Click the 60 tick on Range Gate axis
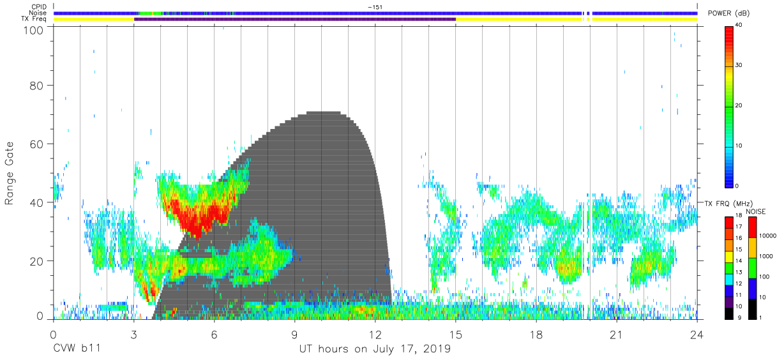 click(37, 144)
